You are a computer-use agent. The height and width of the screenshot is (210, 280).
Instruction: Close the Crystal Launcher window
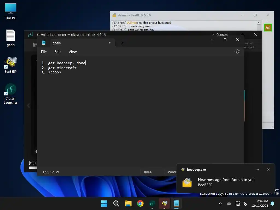pos(256,35)
